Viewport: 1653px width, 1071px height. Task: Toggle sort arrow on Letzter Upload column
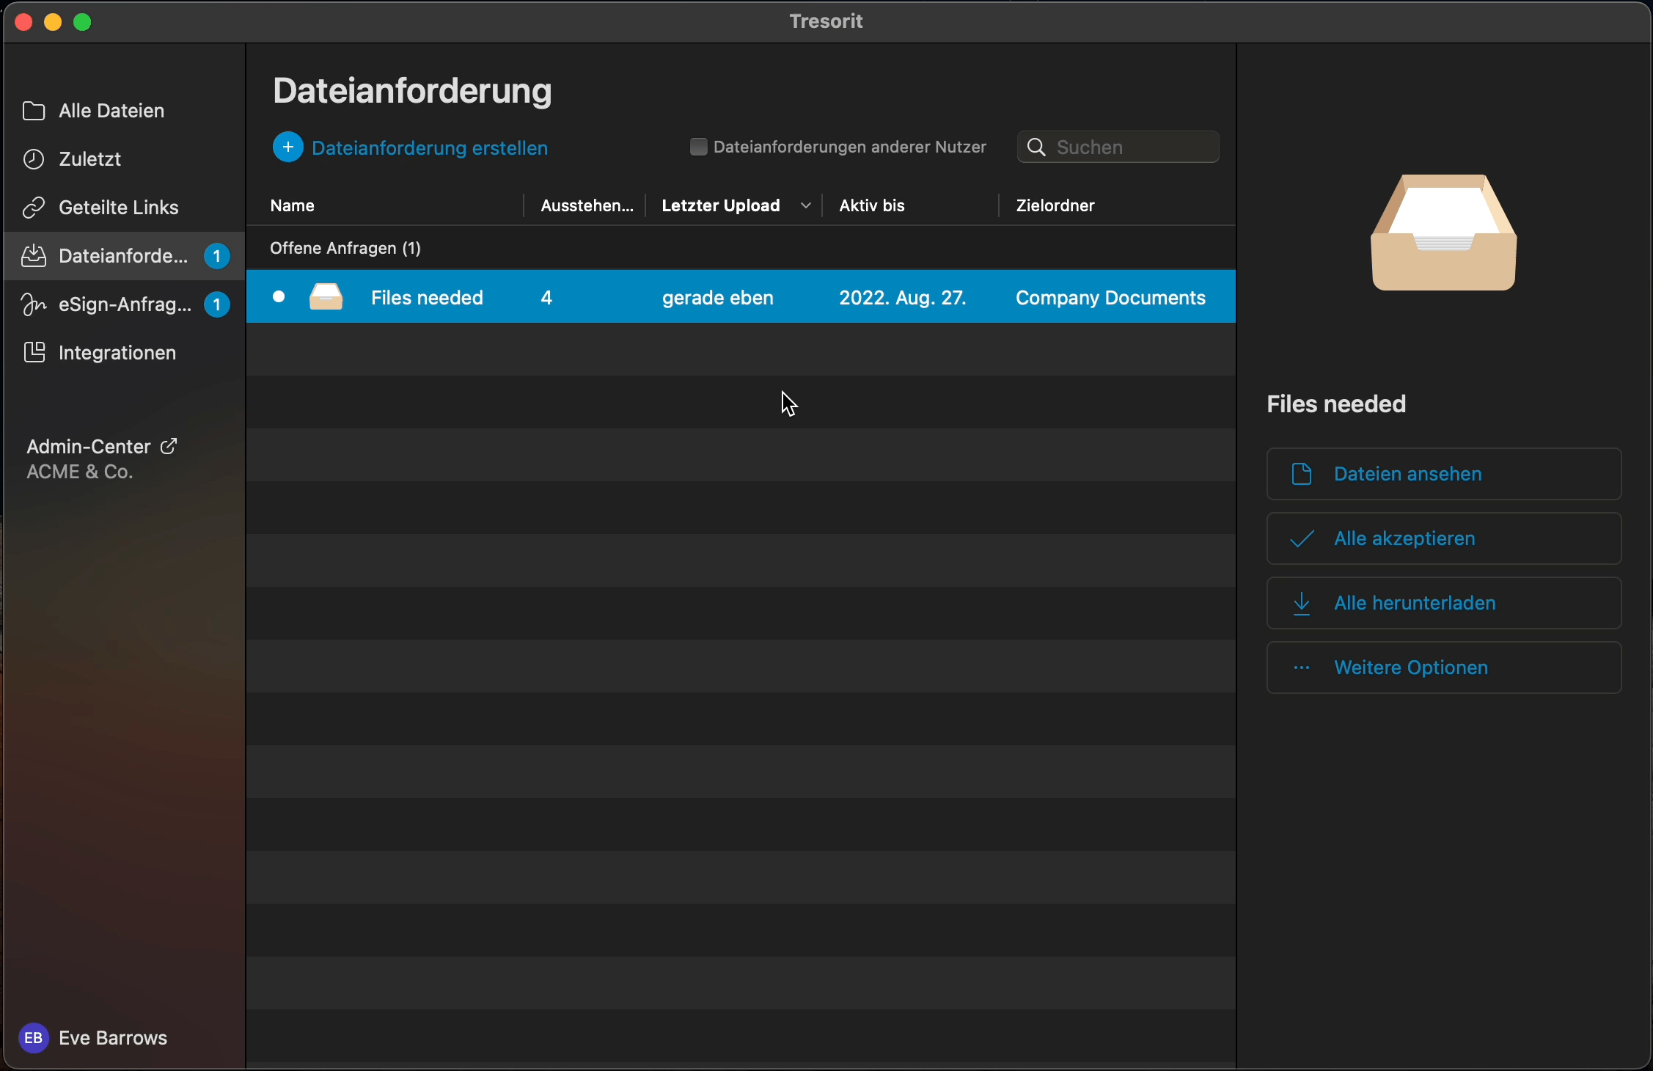click(805, 206)
